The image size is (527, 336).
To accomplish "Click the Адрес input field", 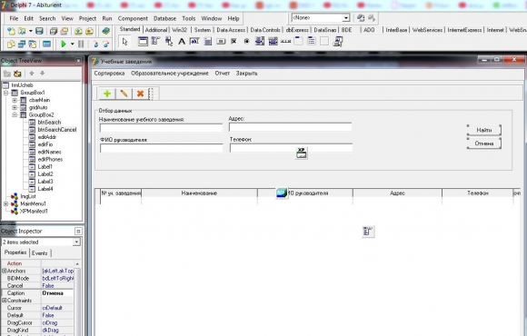I will (x=291, y=127).
